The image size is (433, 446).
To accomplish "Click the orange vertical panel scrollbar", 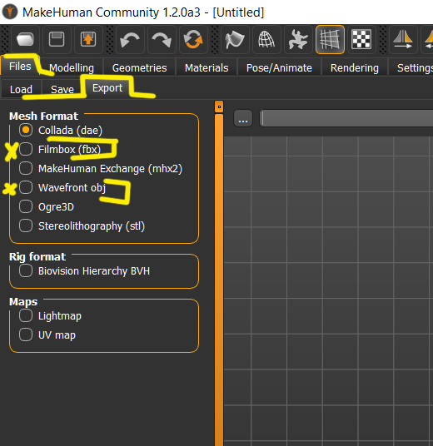I will [219, 280].
